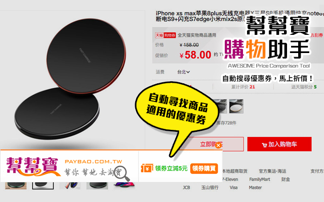
Task: Click the 領券購買 orange button
Action: [204, 168]
